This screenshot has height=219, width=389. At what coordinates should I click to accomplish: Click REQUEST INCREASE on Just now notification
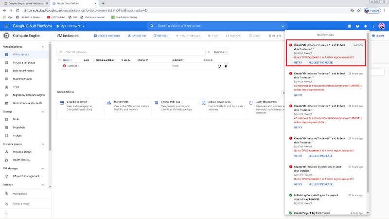pyautogui.click(x=320, y=63)
